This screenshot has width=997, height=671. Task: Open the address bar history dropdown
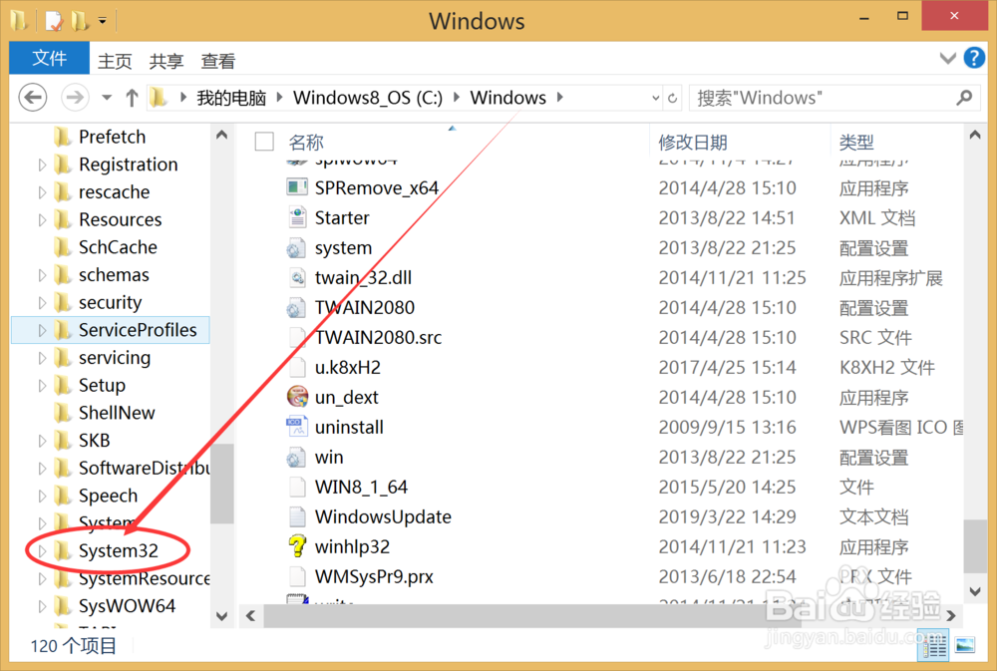[x=656, y=98]
